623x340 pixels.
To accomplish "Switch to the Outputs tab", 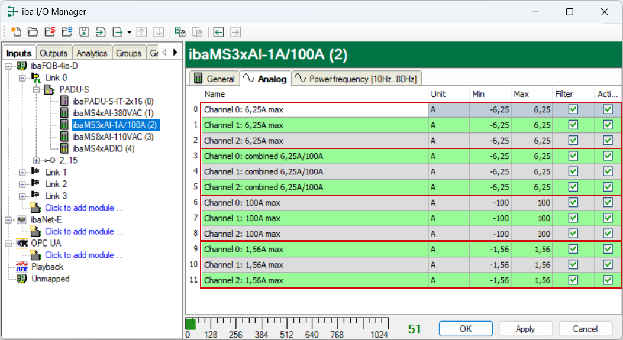I will click(54, 53).
